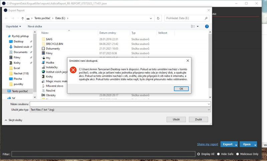Open the Filmy folder in list
267x161 pixels.
pos(49,53)
